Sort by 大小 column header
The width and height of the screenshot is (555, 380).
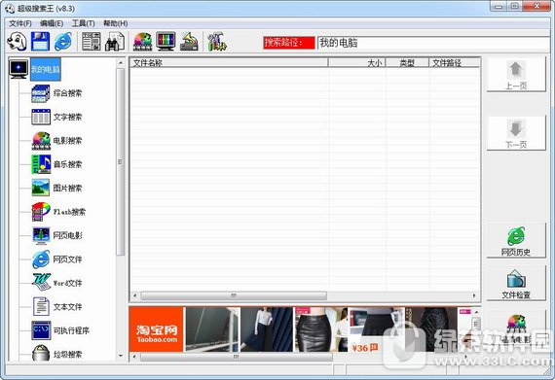click(356, 63)
